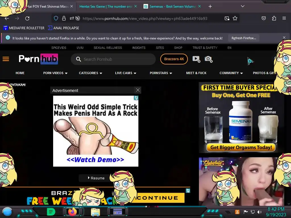Click the upload photo camera icon

pos(209,59)
